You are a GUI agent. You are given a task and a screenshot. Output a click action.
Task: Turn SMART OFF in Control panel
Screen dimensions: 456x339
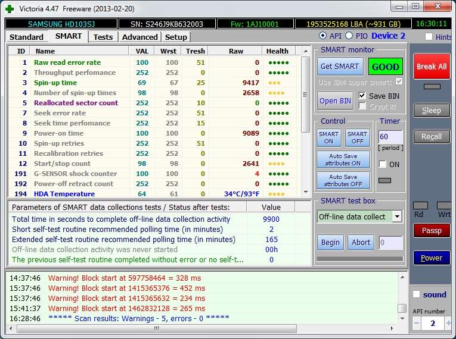coord(357,138)
